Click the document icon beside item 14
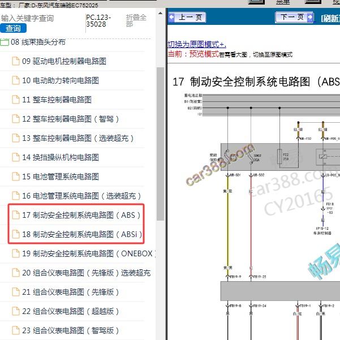This screenshot has height=340, width=340. [x=16, y=157]
